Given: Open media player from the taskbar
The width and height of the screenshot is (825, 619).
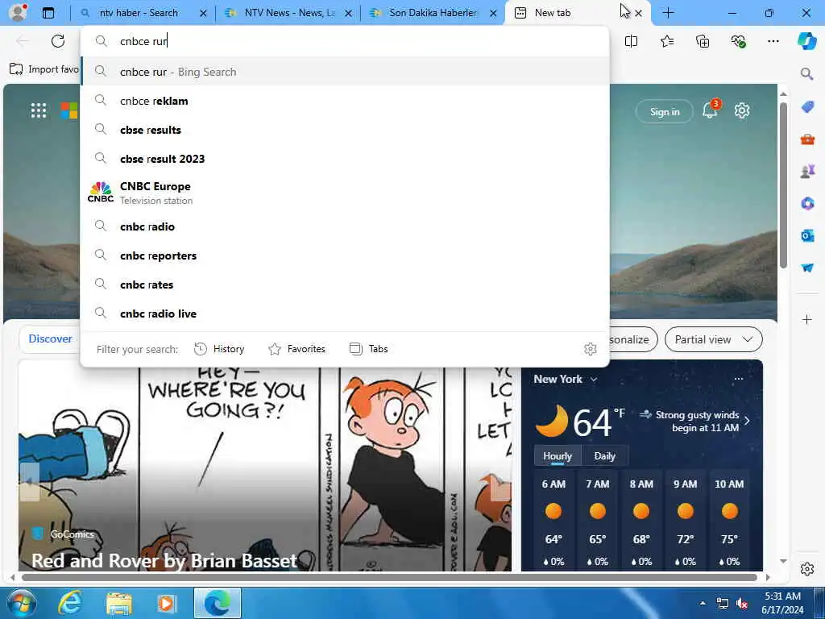Looking at the screenshot, I should click(166, 603).
